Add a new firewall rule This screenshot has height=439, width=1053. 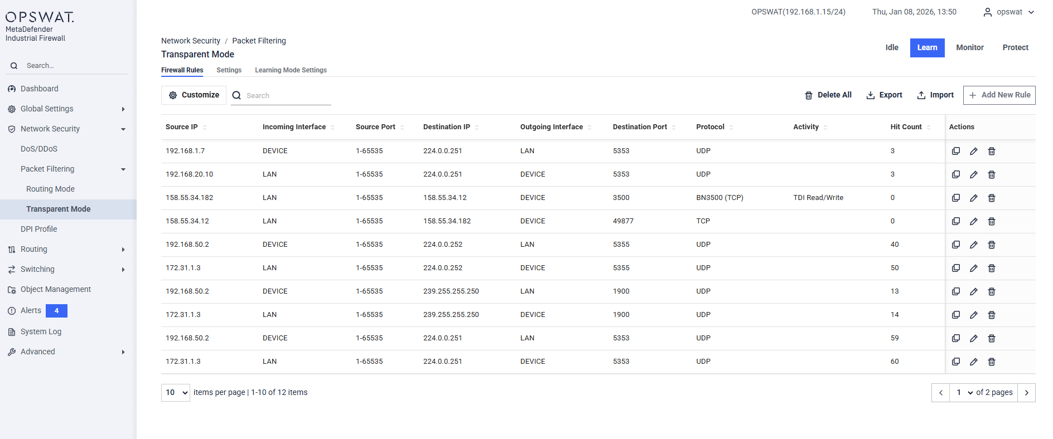click(999, 95)
